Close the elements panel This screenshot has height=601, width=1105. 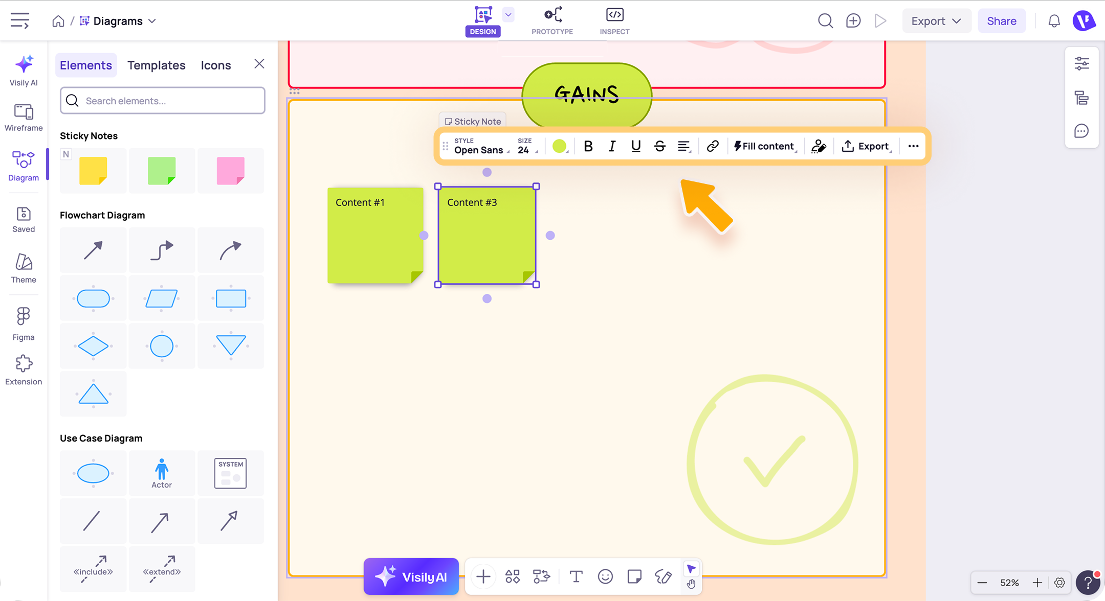[x=259, y=64]
